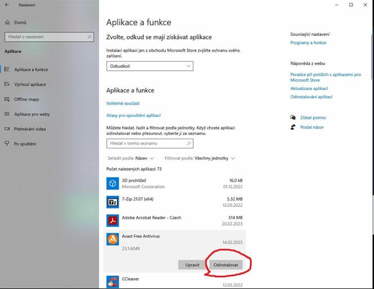This screenshot has width=374, height=289.
Task: Open Aktualizace aplikací link
Action: (309, 88)
